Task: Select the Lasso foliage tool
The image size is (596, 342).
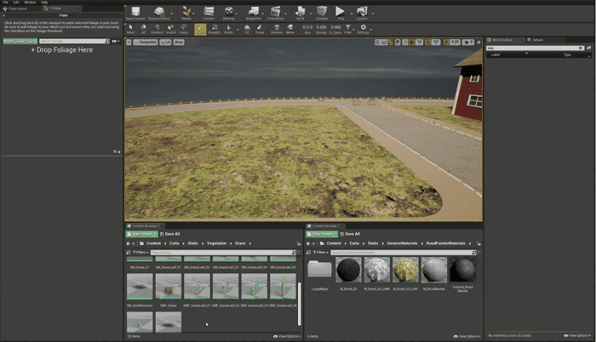Action: [x=185, y=29]
